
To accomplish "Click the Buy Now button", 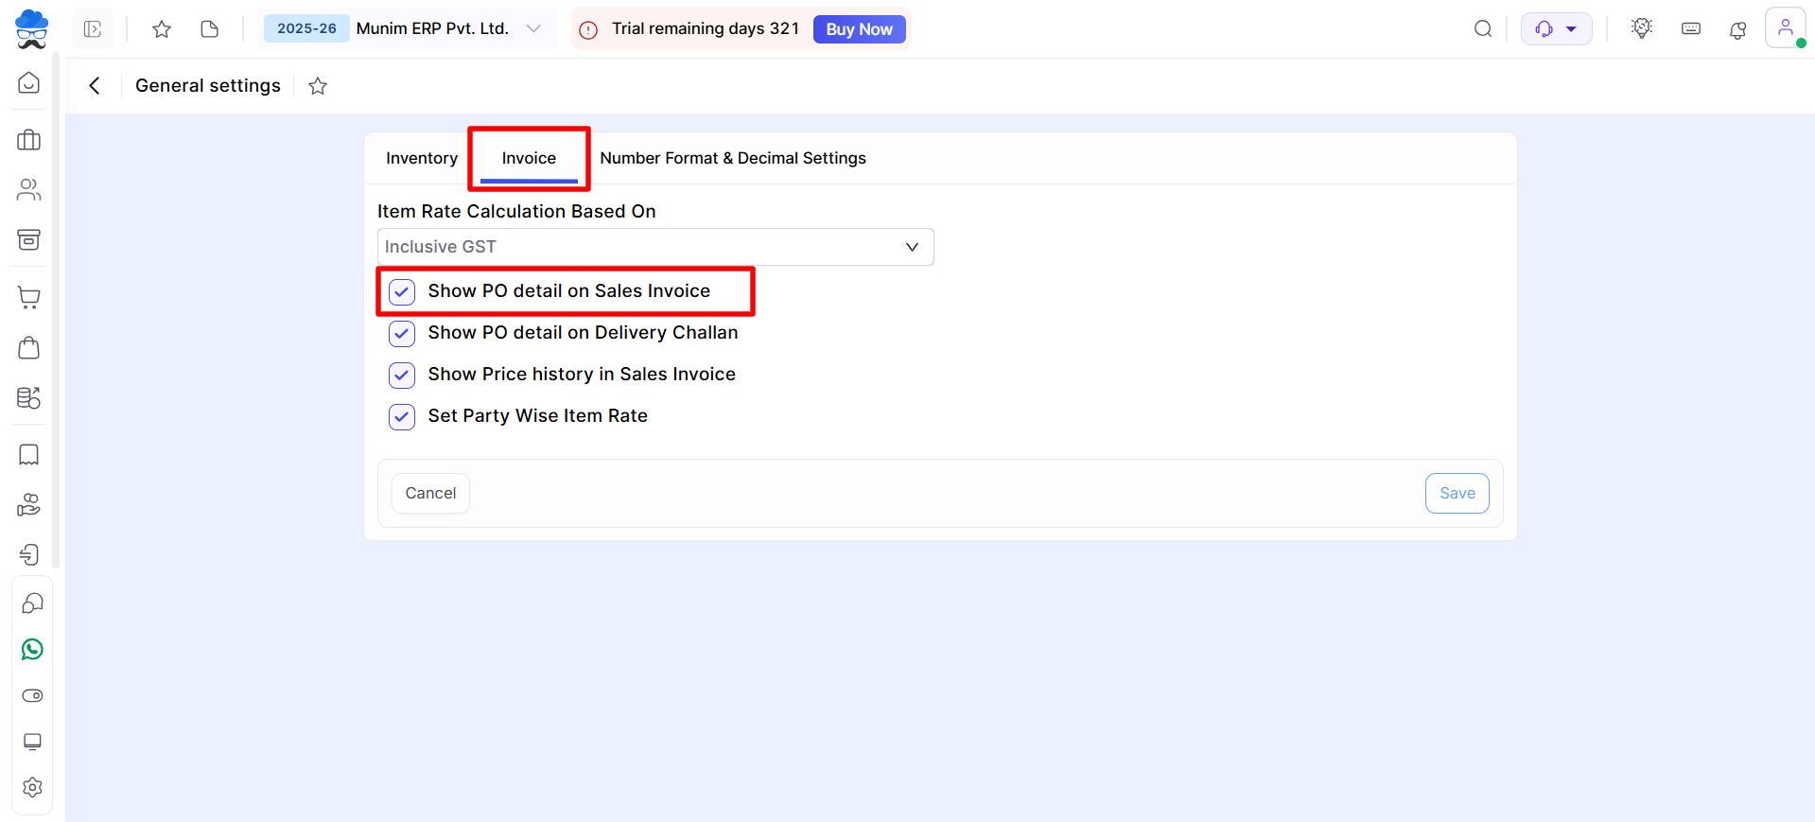I will point(859,29).
